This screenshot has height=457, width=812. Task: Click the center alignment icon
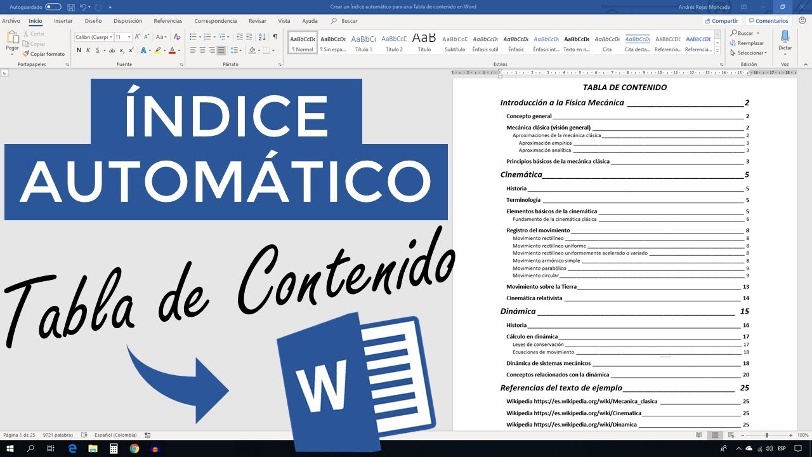(202, 50)
